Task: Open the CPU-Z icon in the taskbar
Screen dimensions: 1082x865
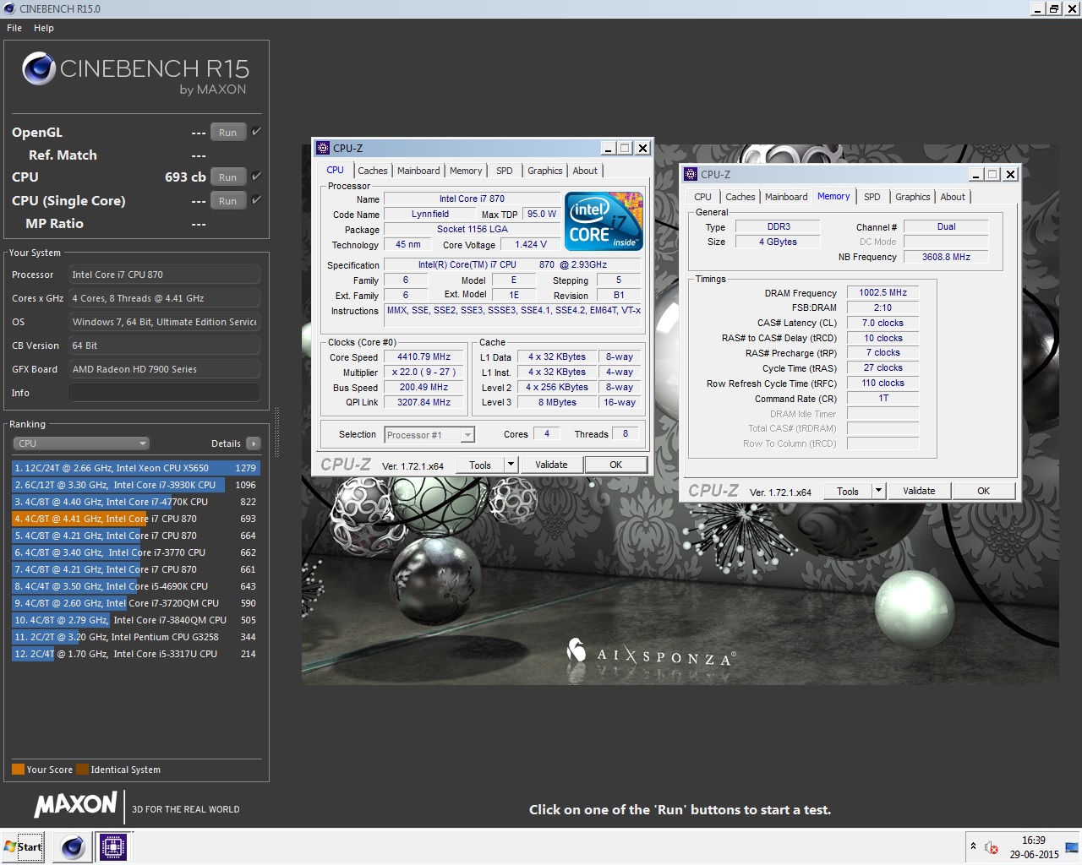Action: tap(113, 846)
